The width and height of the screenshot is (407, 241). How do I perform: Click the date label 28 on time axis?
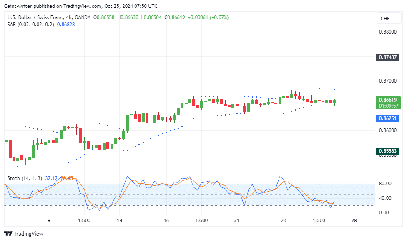tap(354, 221)
